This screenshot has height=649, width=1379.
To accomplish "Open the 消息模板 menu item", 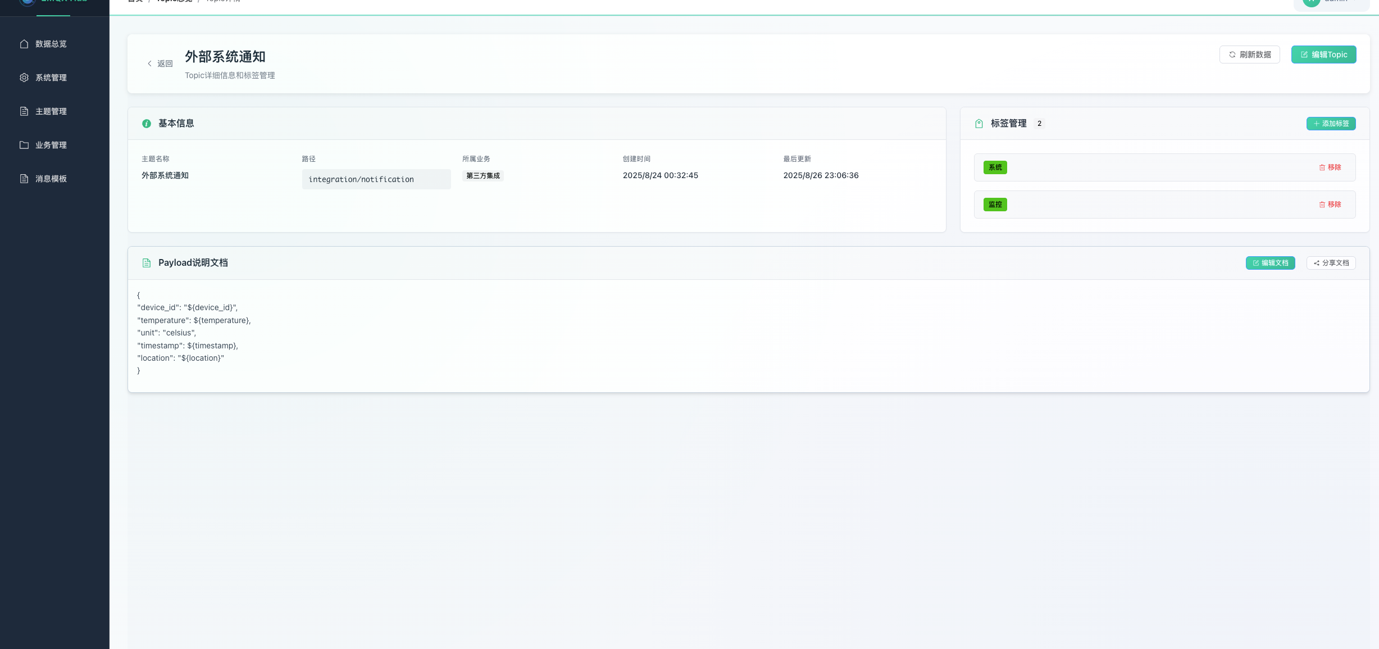I will coord(51,179).
